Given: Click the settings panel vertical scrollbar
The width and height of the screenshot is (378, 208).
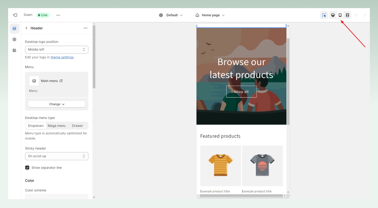Looking at the screenshot, I should (x=94, y=57).
